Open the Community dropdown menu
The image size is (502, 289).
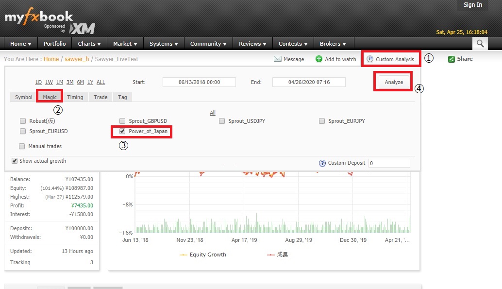(209, 44)
